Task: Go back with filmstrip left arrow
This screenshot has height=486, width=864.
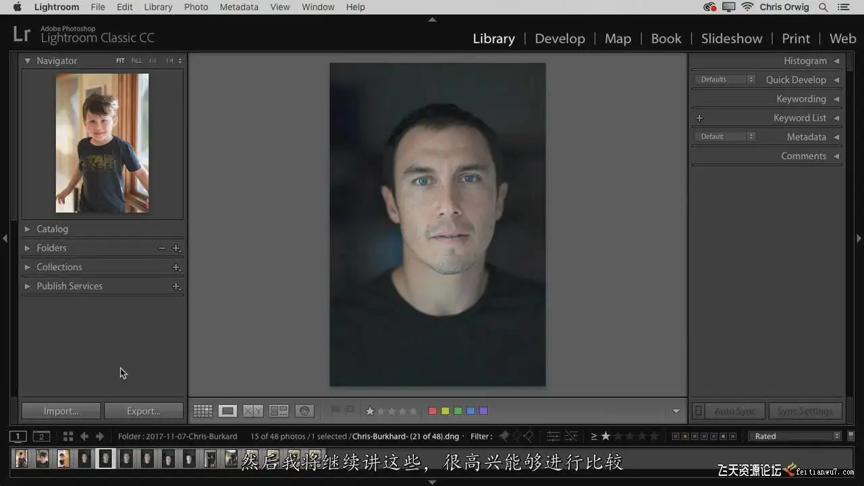Action: point(84,436)
